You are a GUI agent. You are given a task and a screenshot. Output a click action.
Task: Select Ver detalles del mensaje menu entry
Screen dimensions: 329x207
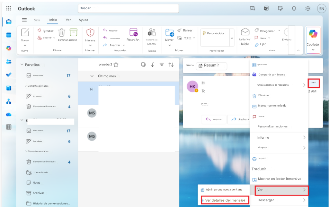pos(225,200)
